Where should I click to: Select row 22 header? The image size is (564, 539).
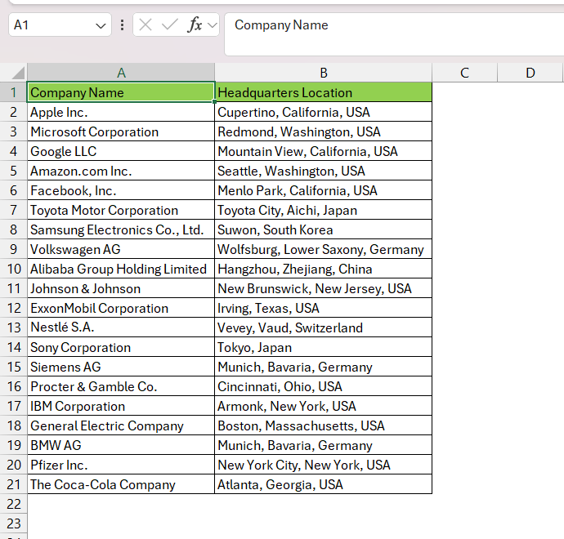(14, 504)
